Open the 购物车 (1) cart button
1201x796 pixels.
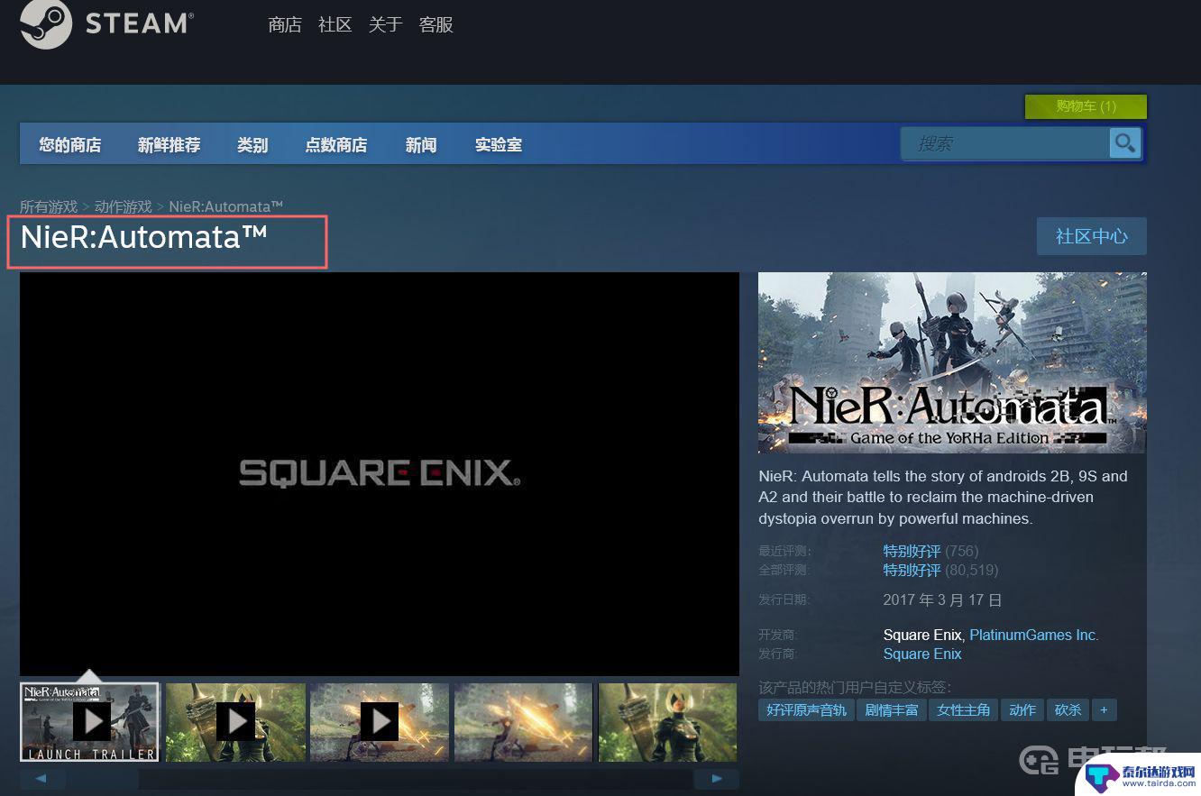coord(1086,106)
